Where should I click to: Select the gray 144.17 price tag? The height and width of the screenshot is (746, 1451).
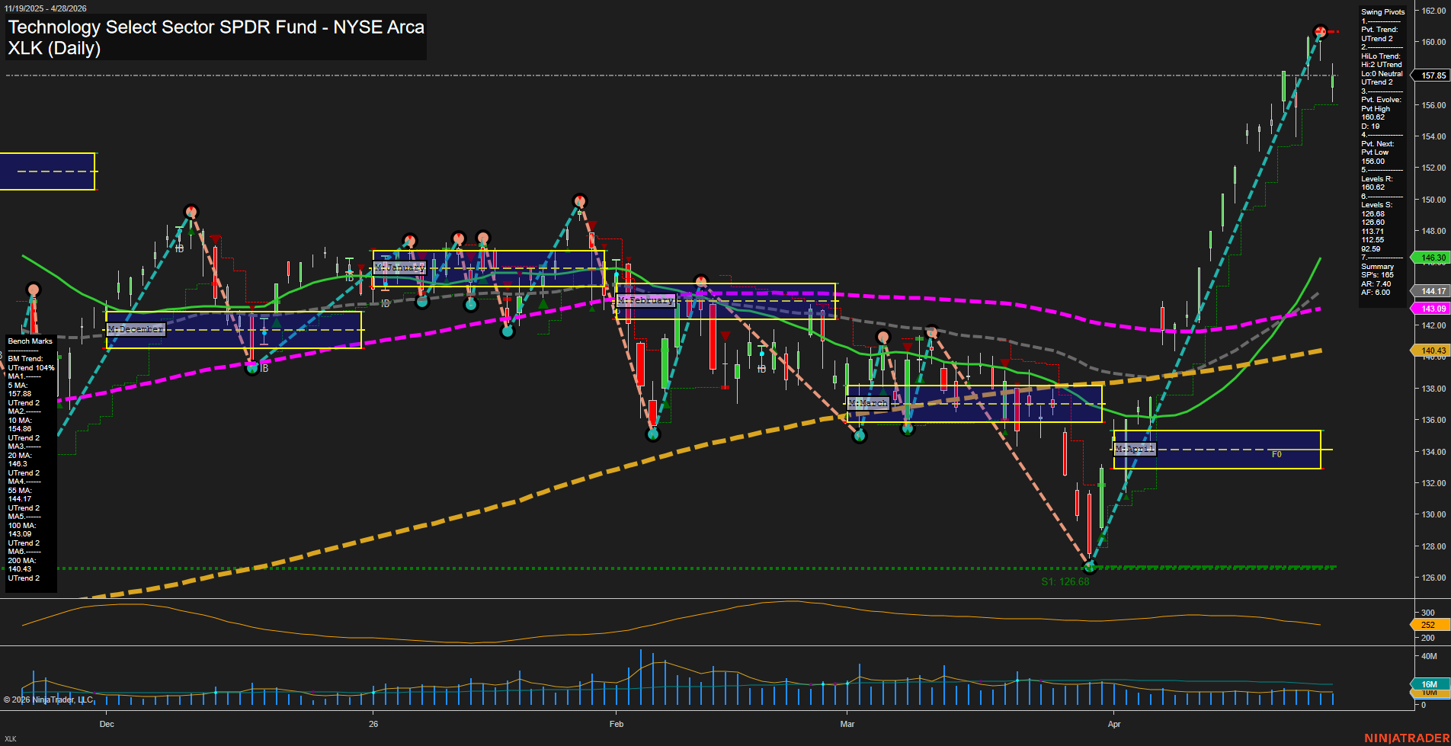click(x=1433, y=291)
